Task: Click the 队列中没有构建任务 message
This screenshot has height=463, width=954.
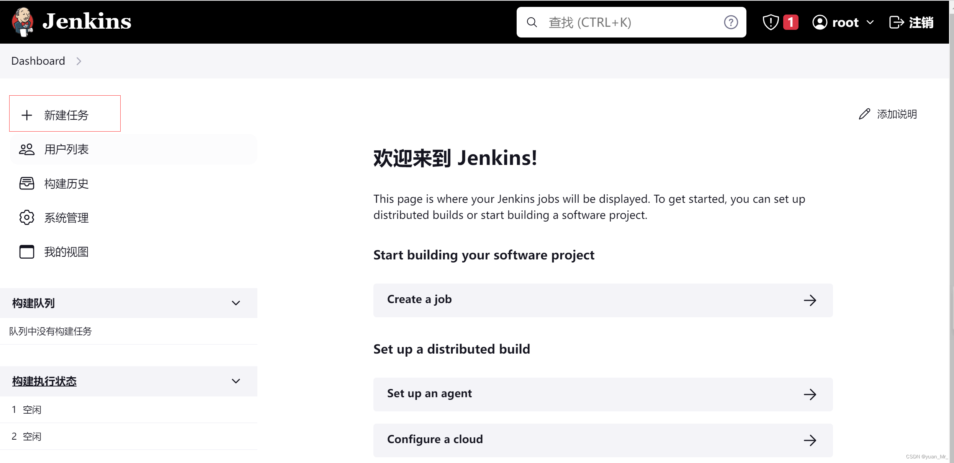Action: coord(51,331)
